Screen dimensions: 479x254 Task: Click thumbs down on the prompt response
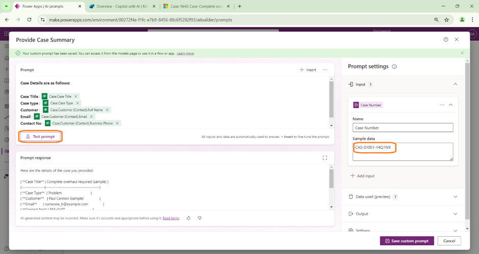[x=199, y=218]
